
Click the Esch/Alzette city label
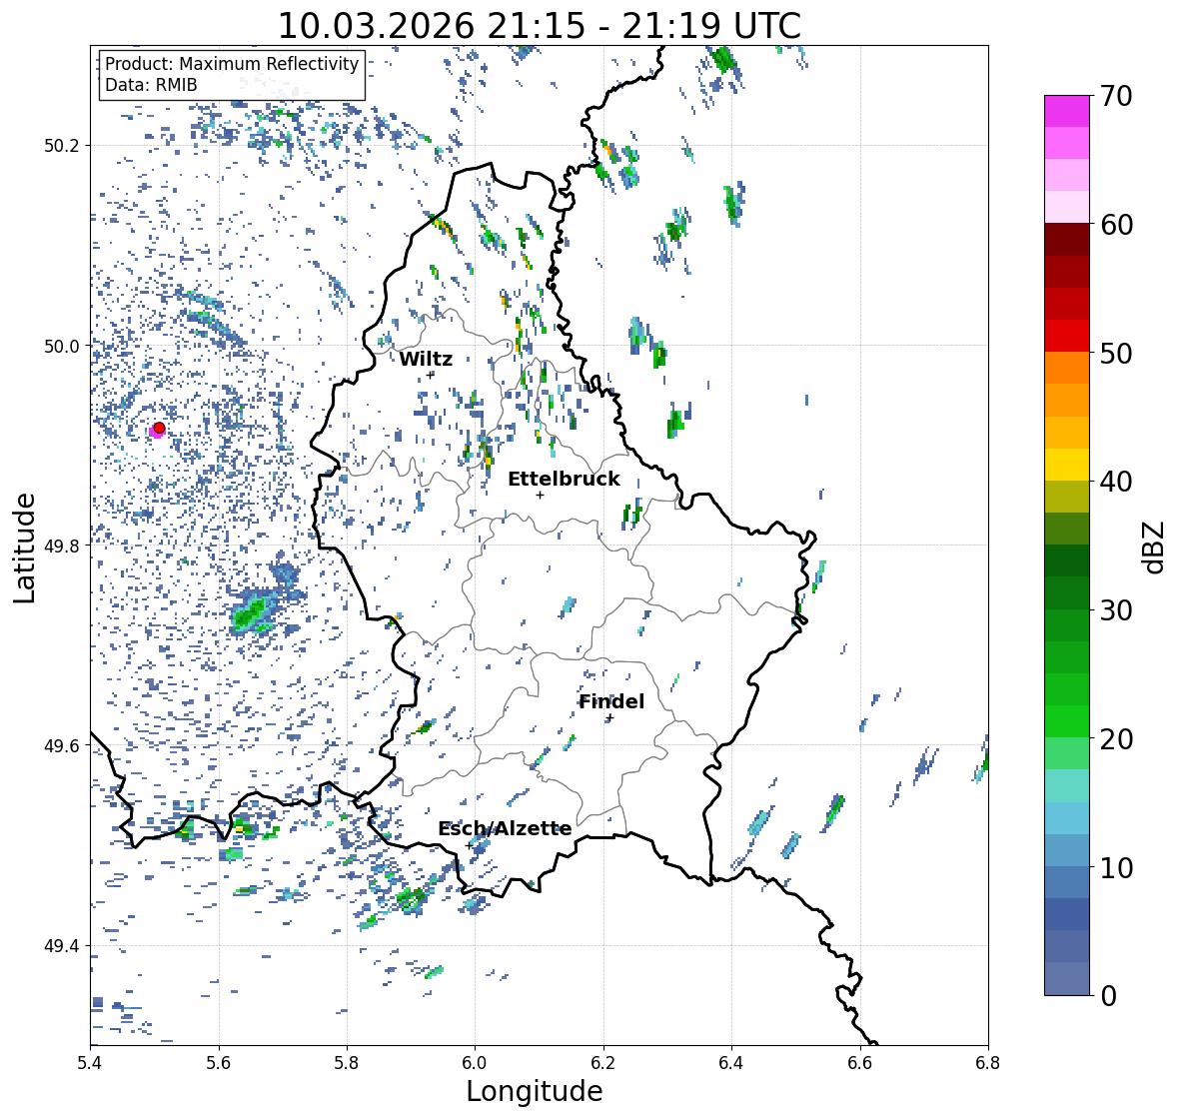coord(505,828)
